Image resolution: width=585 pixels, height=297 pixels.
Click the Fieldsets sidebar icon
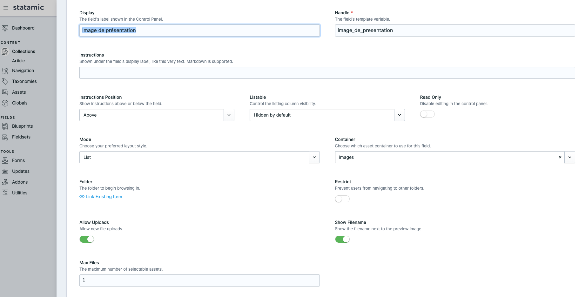point(5,137)
